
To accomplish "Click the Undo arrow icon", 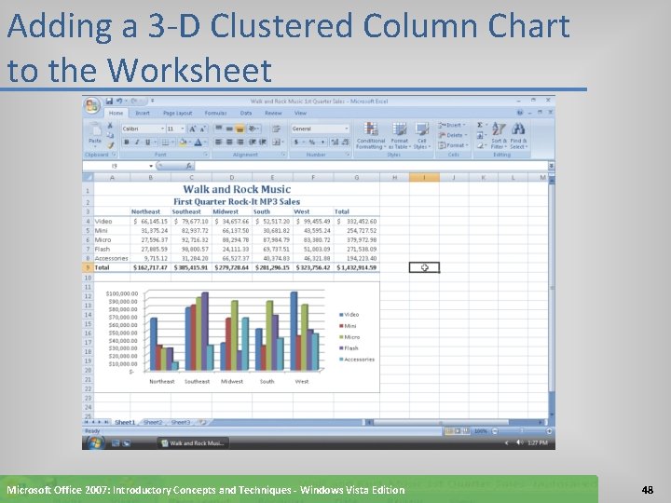I will (x=119, y=101).
